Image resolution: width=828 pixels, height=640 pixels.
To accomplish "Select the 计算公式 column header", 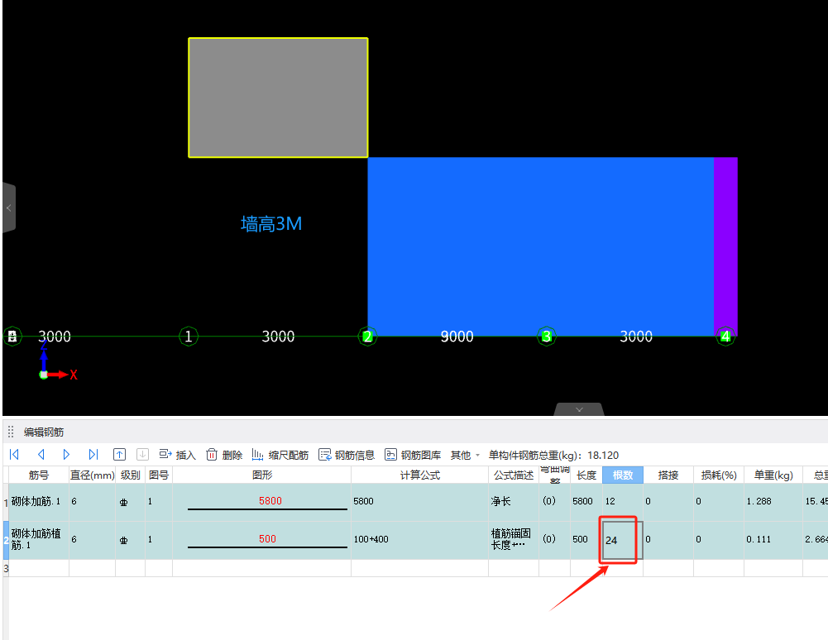I will tap(420, 475).
